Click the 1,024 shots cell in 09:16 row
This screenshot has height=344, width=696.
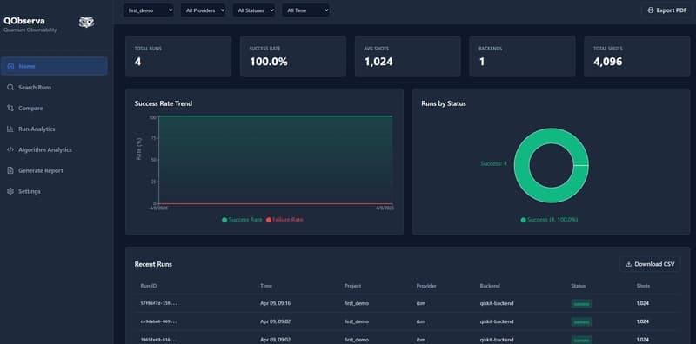[x=643, y=303]
